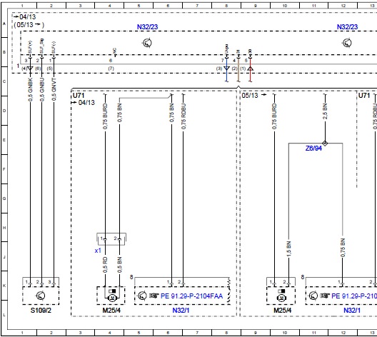Viewport: 377px width, 337px height.
Task: Click the x1 connector housing with pins 1 and 2
Action: click(111, 239)
